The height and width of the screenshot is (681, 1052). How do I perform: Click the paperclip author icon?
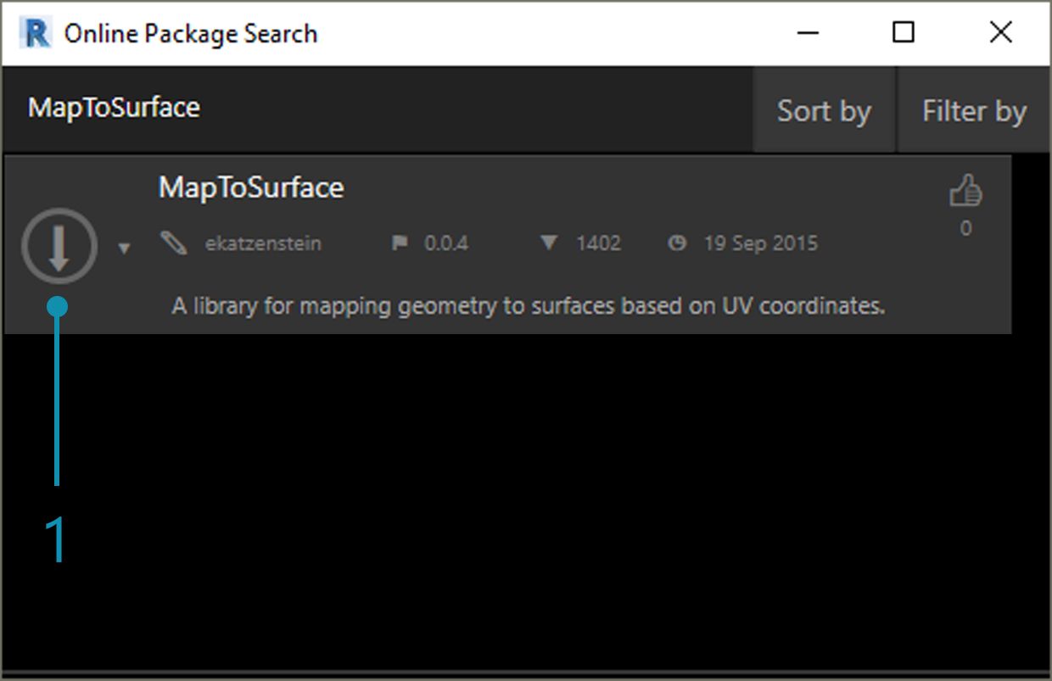click(x=173, y=243)
